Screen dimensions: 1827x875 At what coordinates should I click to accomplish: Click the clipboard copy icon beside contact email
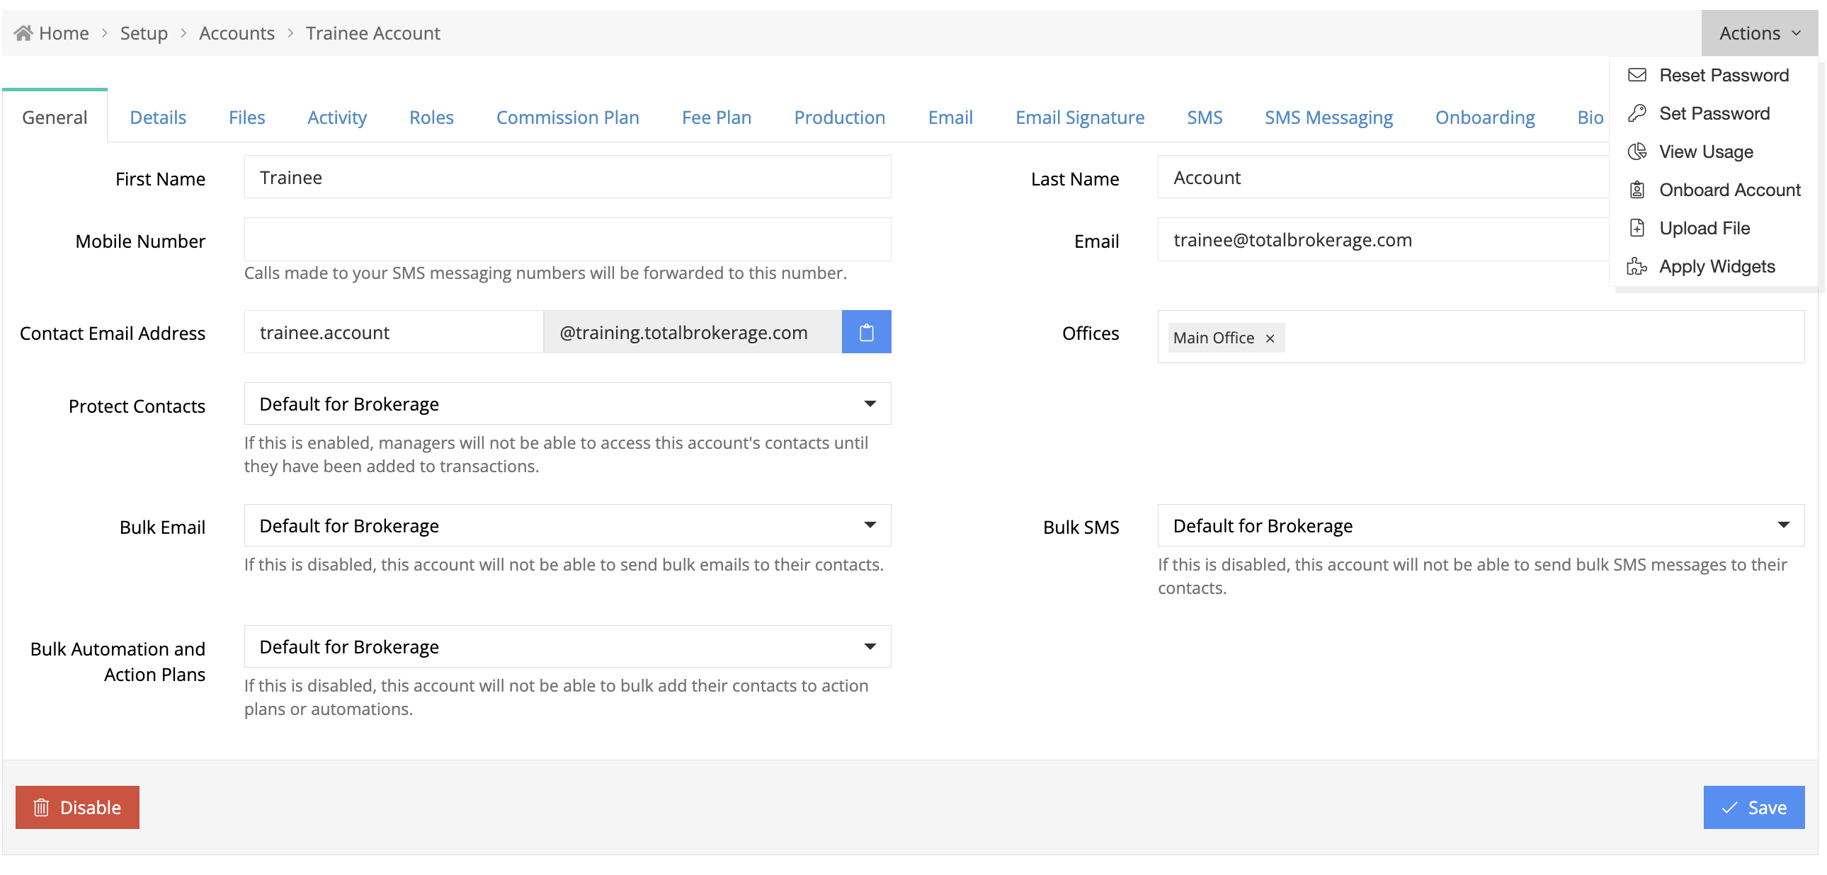866,332
